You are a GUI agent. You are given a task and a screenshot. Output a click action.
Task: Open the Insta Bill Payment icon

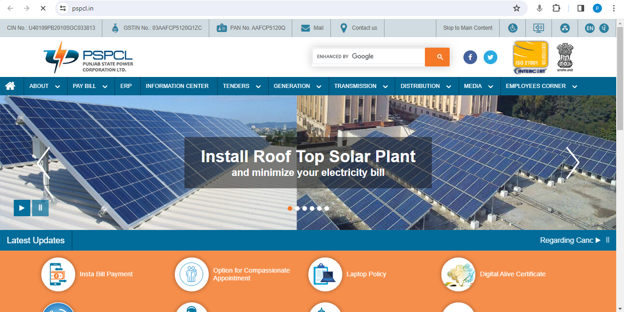point(58,274)
